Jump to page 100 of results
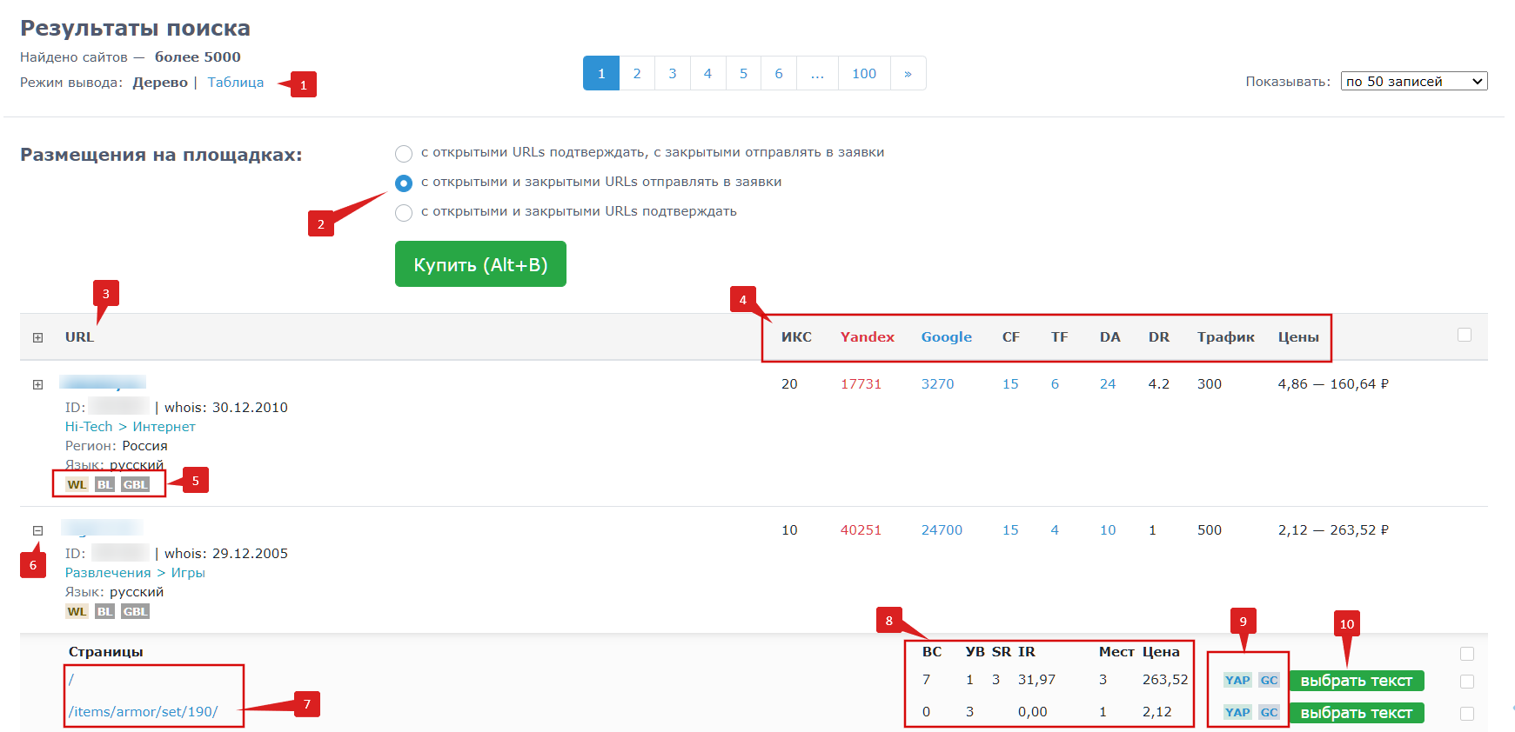This screenshot has width=1515, height=732. point(864,73)
